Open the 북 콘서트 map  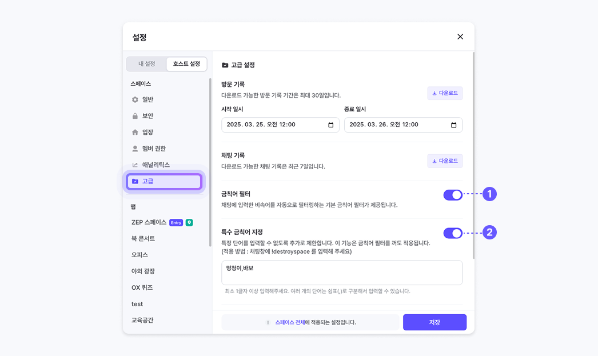pyautogui.click(x=143, y=238)
